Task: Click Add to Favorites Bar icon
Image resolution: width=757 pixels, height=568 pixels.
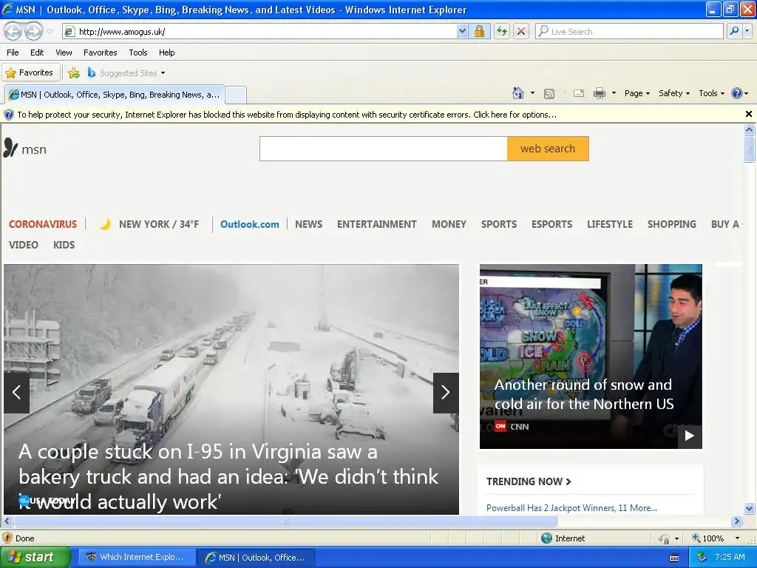Action: (x=74, y=73)
